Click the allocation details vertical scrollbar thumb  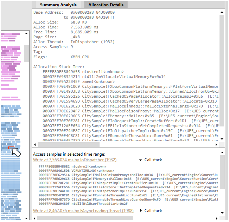(222, 71)
